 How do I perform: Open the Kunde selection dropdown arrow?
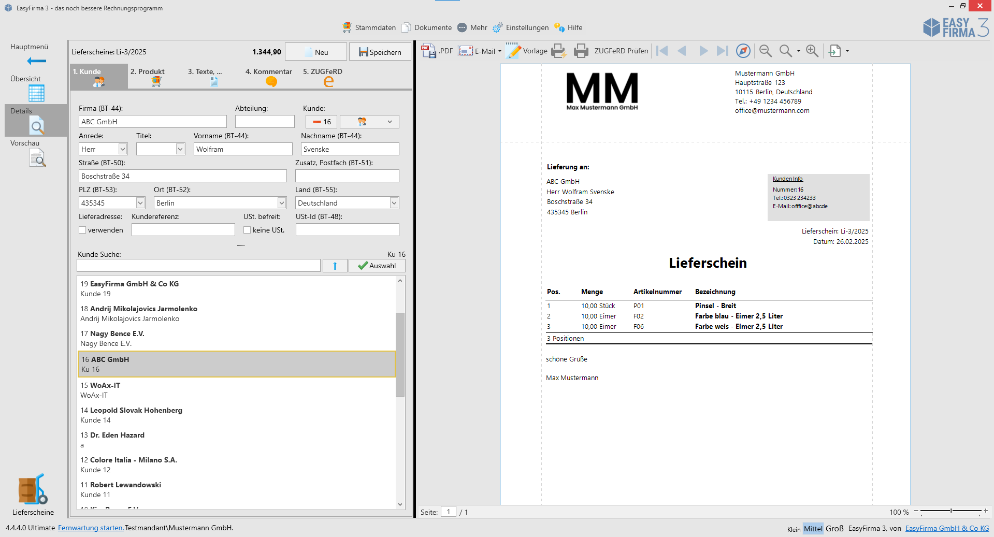(x=390, y=122)
